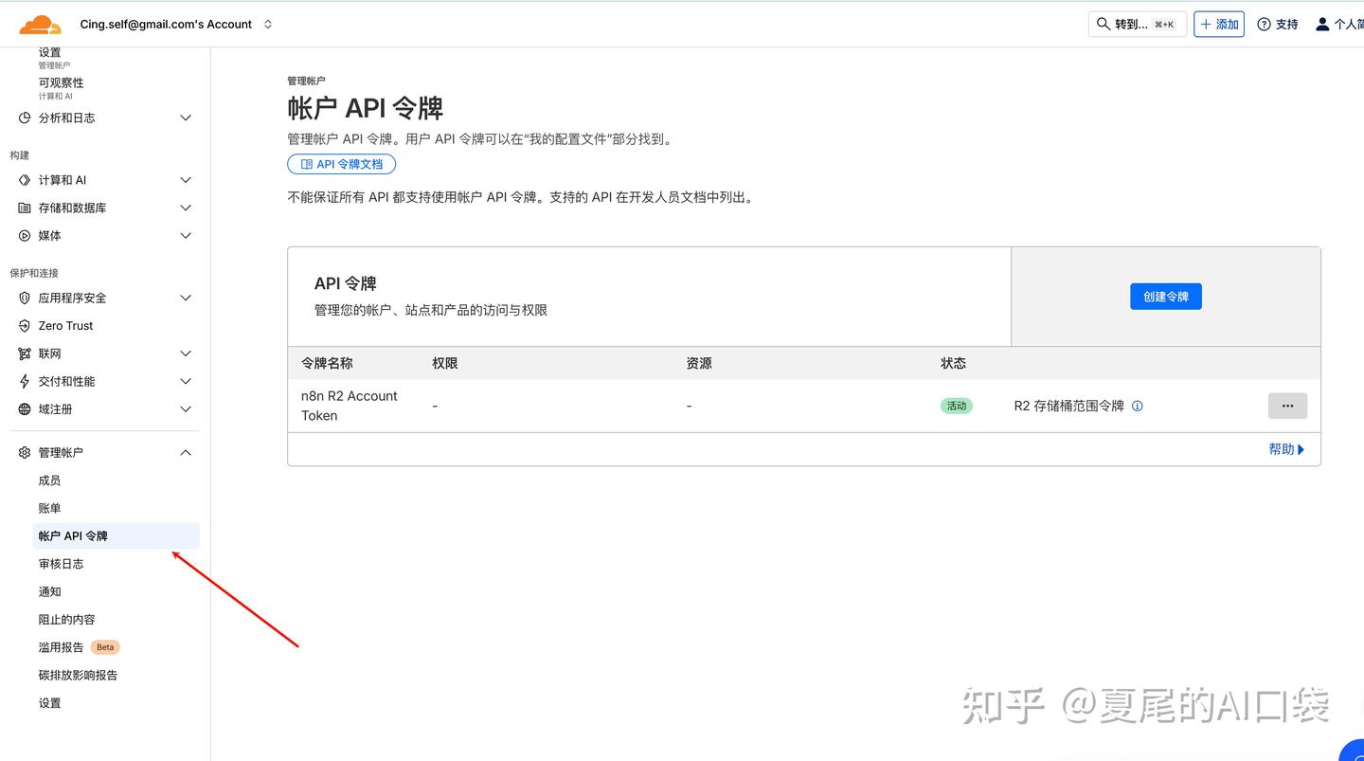Open the 账单 page
Image resolution: width=1364 pixels, height=761 pixels.
click(x=49, y=508)
